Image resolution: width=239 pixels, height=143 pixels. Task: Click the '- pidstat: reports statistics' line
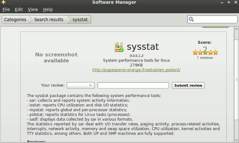click(79, 114)
